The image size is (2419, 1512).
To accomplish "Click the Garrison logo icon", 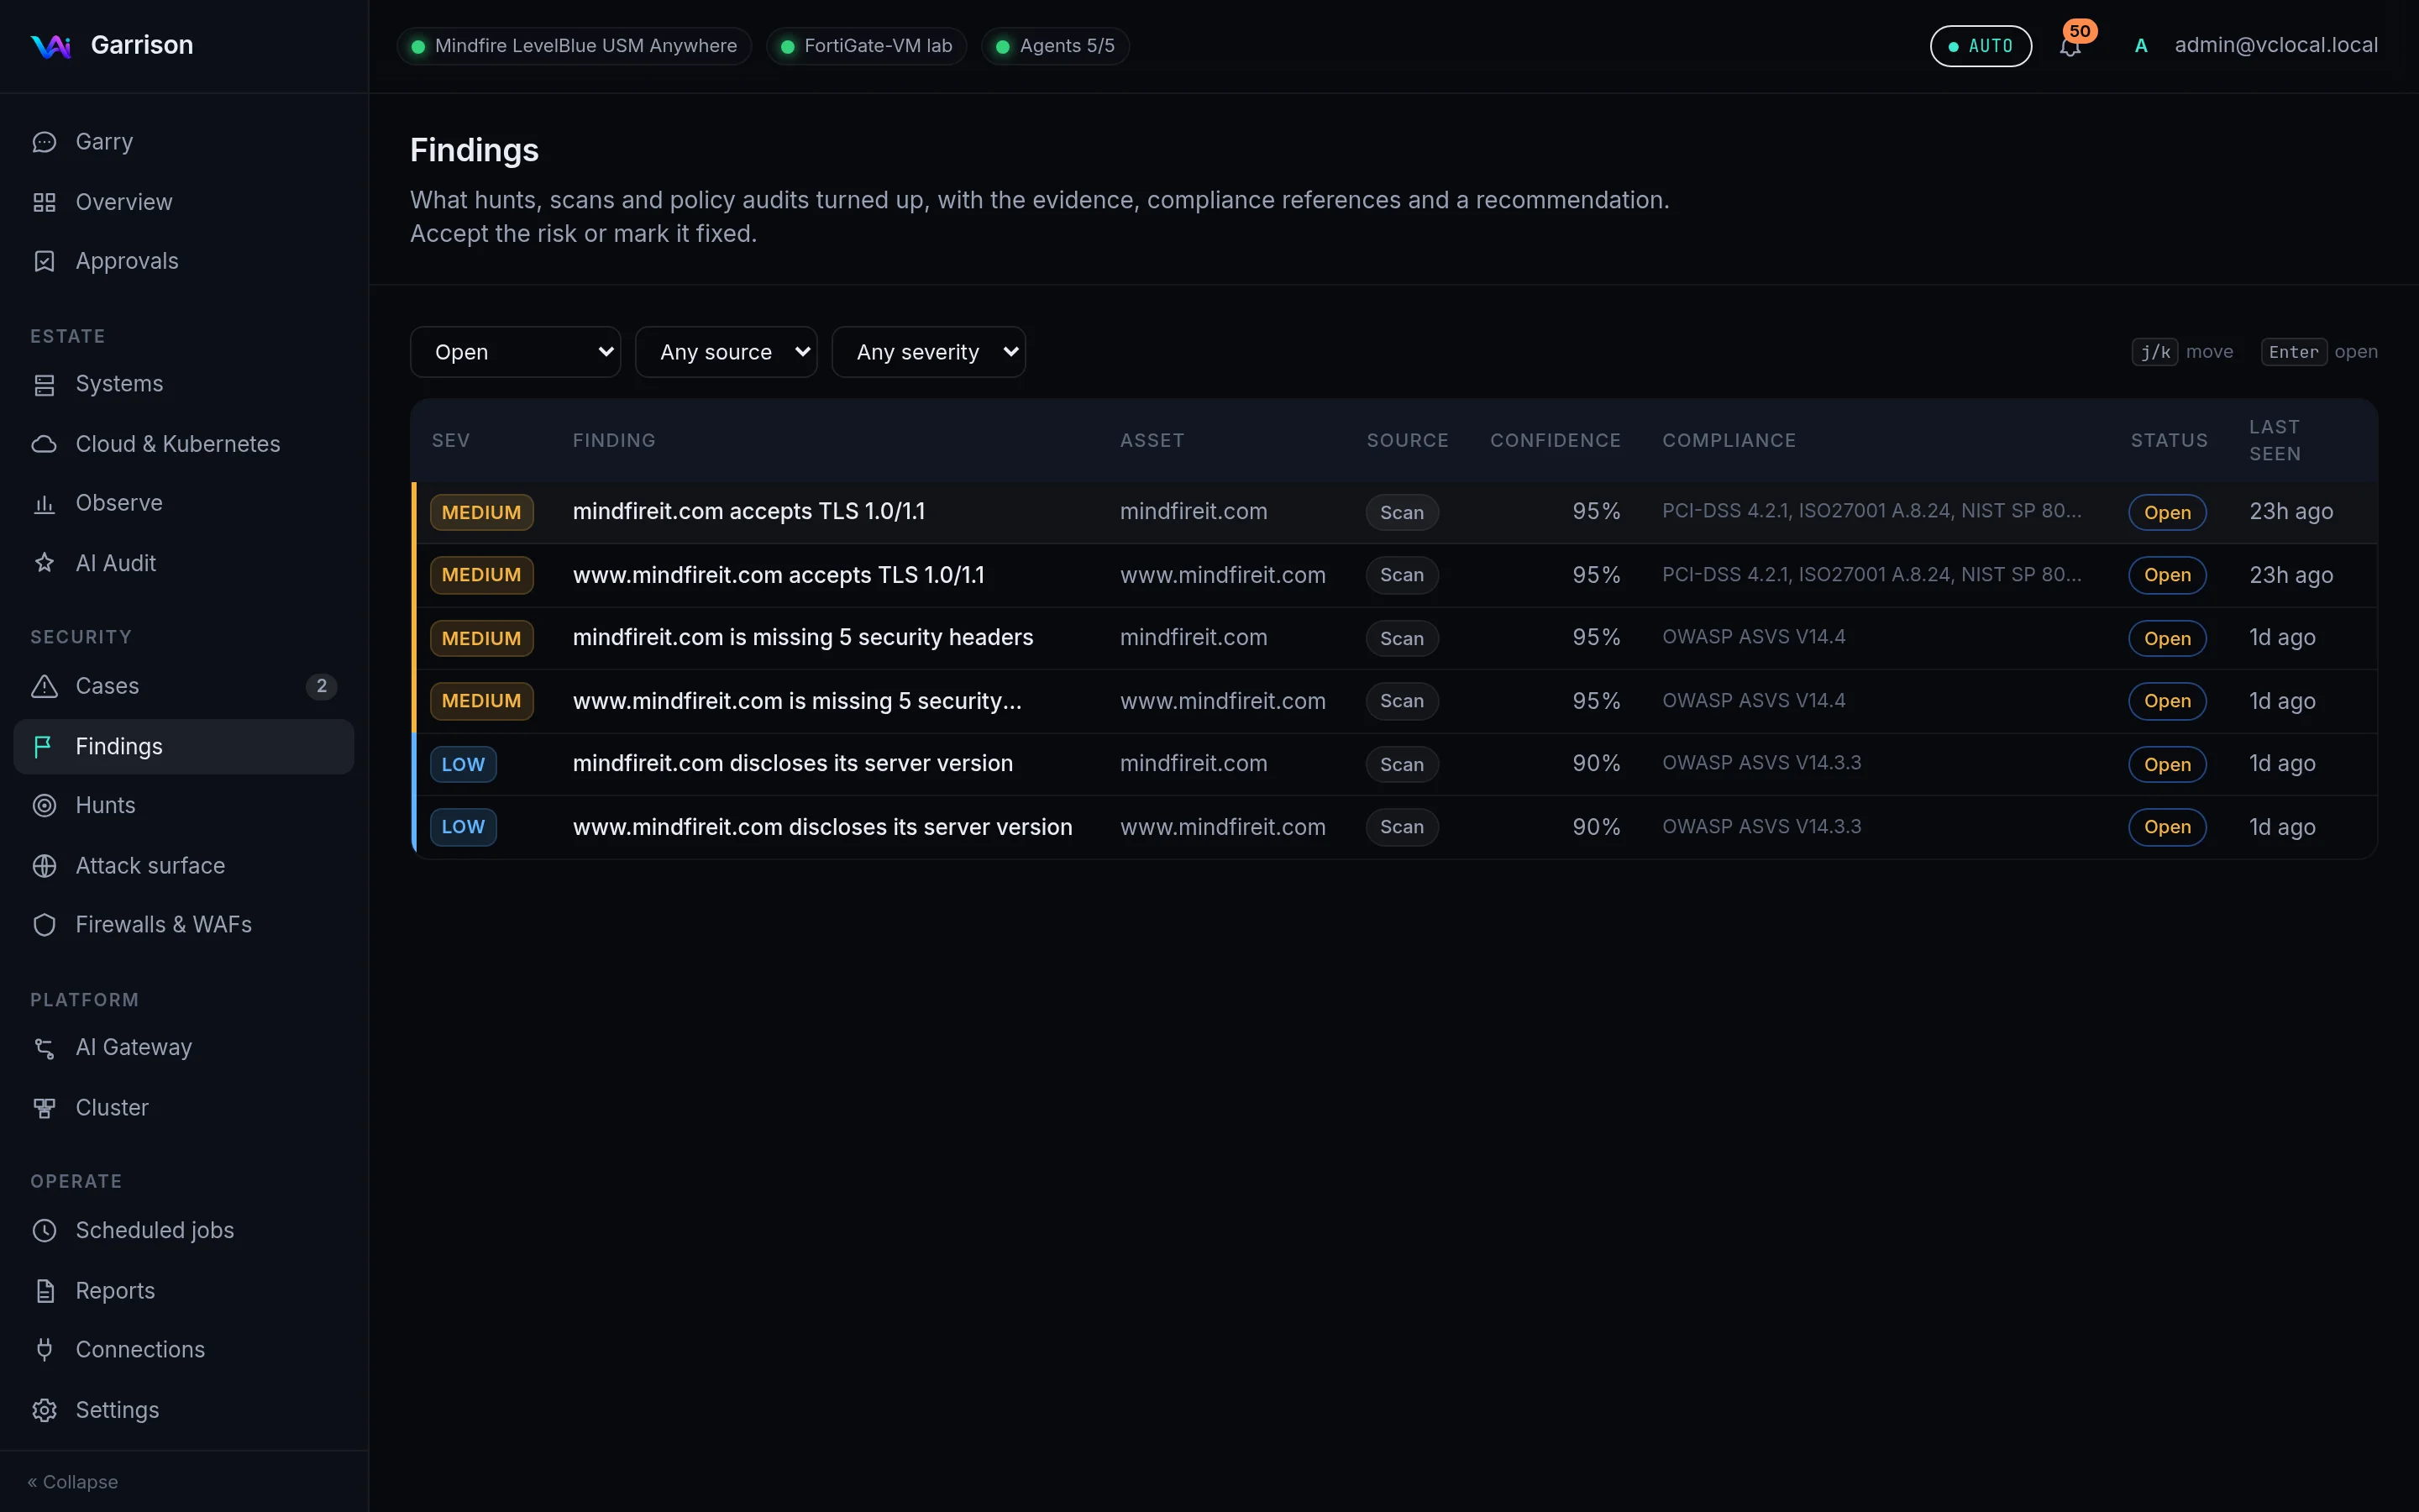I will [50, 46].
